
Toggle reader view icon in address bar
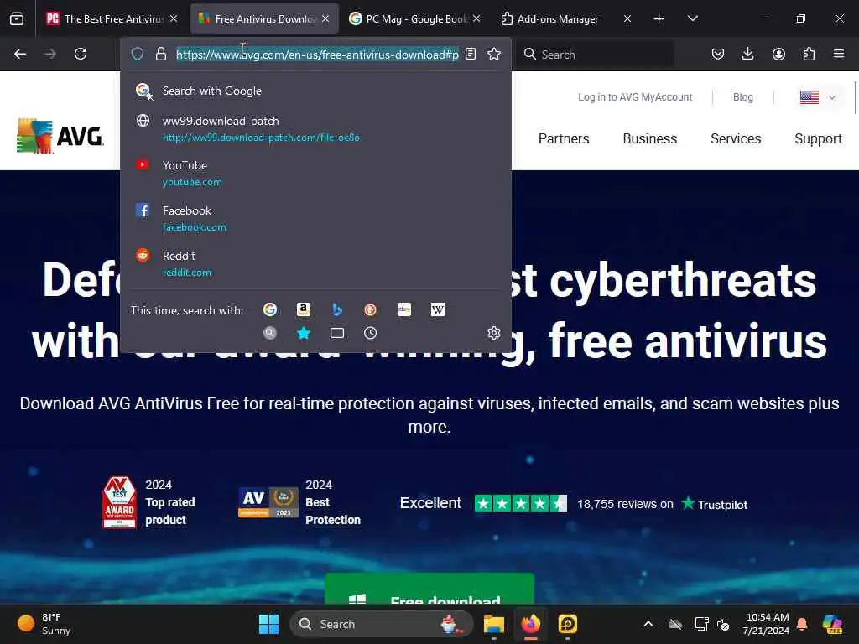pyautogui.click(x=471, y=54)
